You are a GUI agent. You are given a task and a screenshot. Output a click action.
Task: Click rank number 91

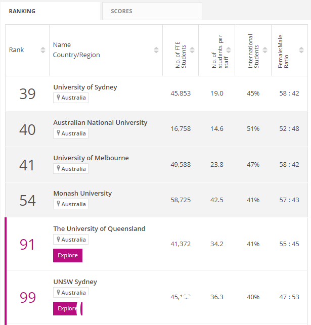click(x=27, y=244)
